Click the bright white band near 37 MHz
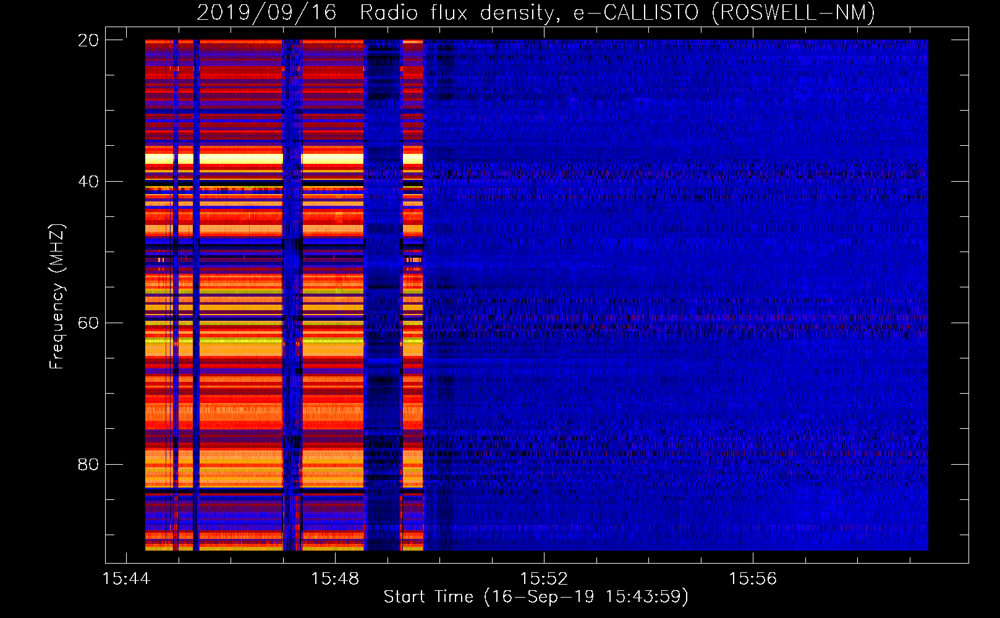The image size is (1000, 618). point(284,159)
